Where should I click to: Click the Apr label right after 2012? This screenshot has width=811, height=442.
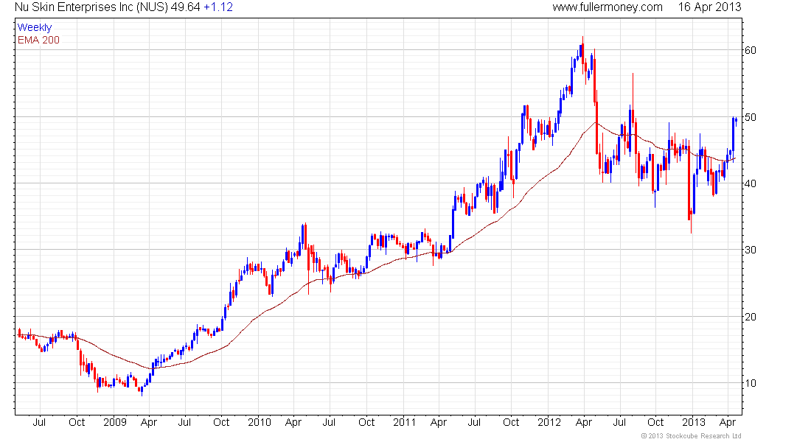point(583,422)
